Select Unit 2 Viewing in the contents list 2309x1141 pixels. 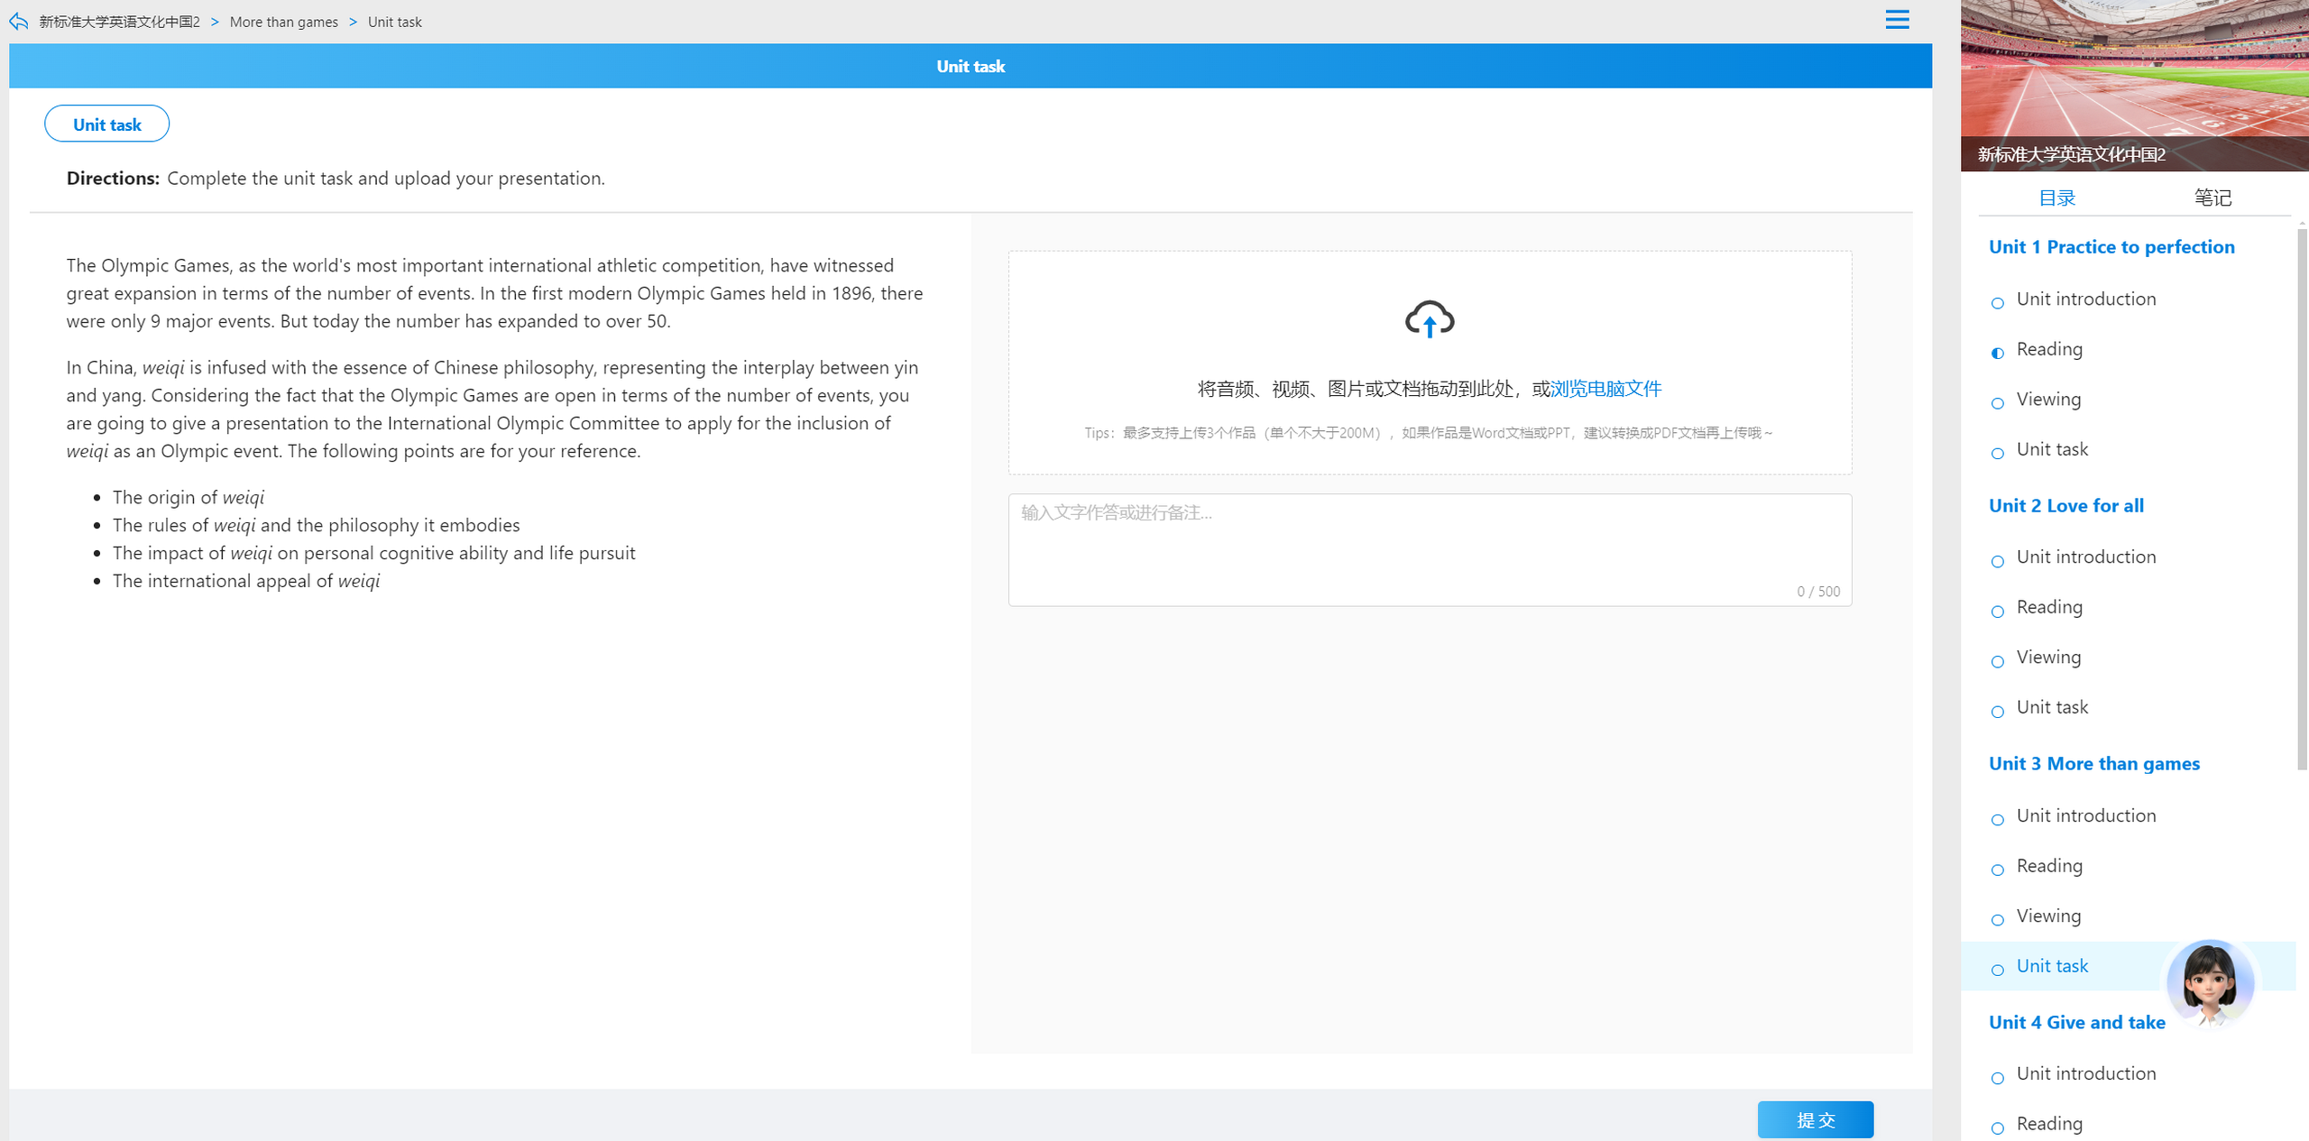2048,657
